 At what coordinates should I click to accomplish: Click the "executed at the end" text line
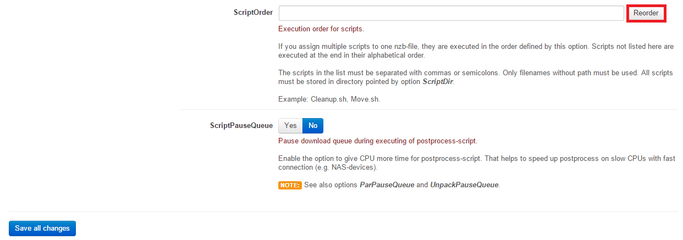(x=351, y=55)
